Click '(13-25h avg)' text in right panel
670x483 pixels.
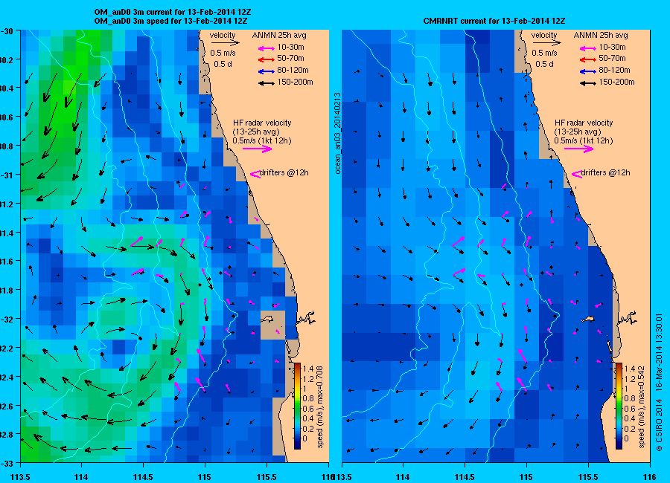point(577,132)
